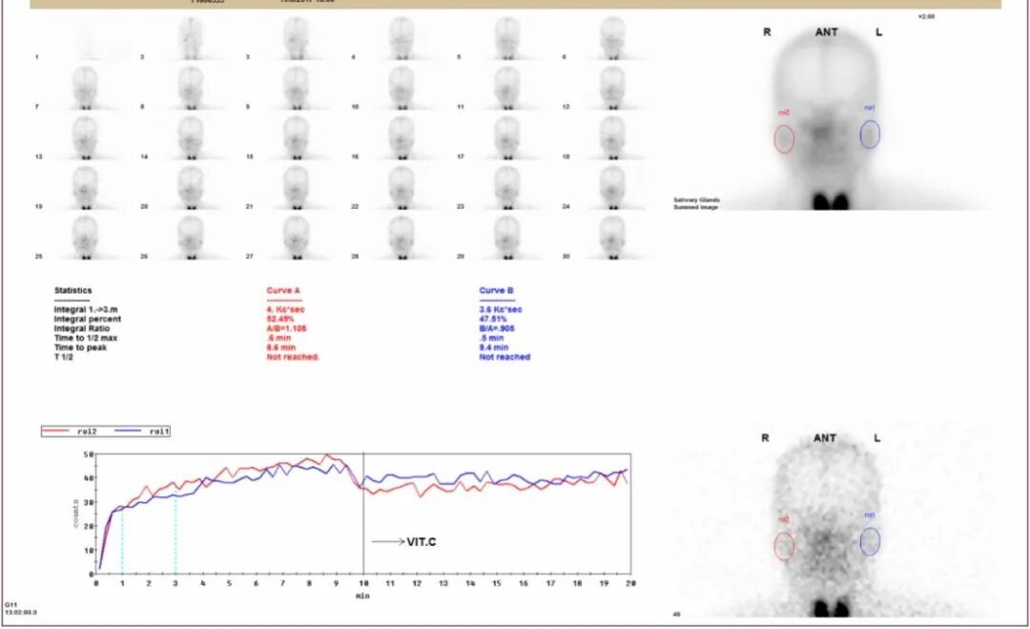Select the red roi2 ellipse on summed image
1030x629 pixels.
point(784,139)
